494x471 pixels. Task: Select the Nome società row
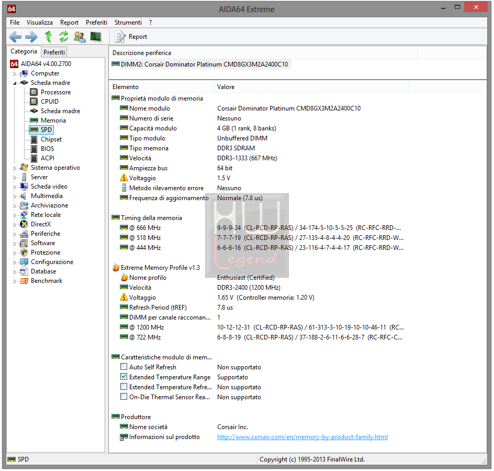click(184, 427)
